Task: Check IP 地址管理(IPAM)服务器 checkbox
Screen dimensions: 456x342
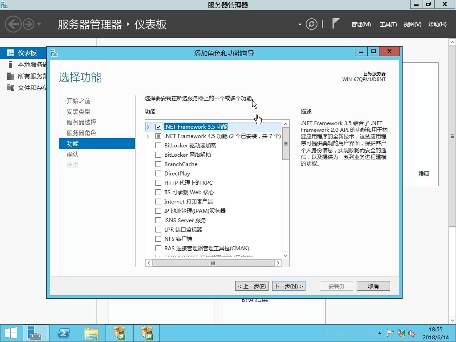Action: (158, 211)
